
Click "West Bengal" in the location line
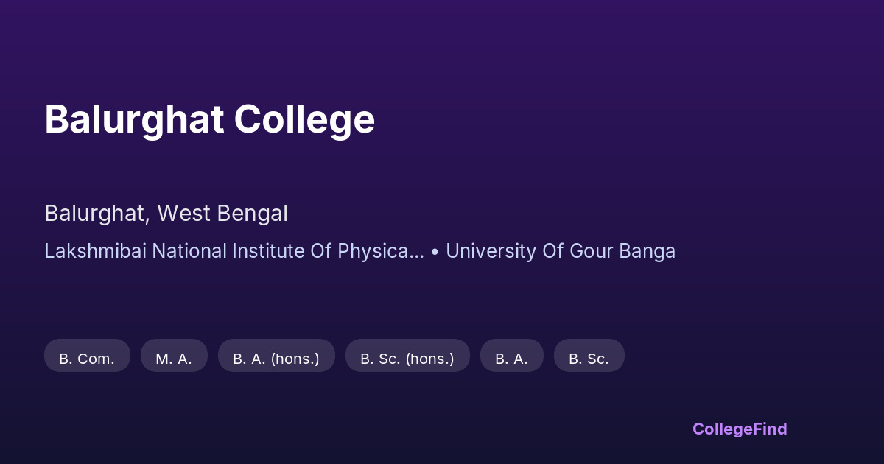click(x=222, y=214)
